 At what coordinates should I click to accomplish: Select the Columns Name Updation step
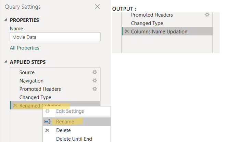coord(159,32)
